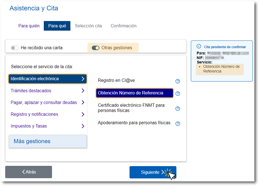Open the Confirmación step tab

[123, 26]
